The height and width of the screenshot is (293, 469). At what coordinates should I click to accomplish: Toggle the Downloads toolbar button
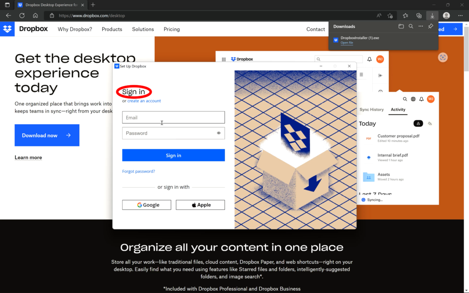pyautogui.click(x=432, y=16)
